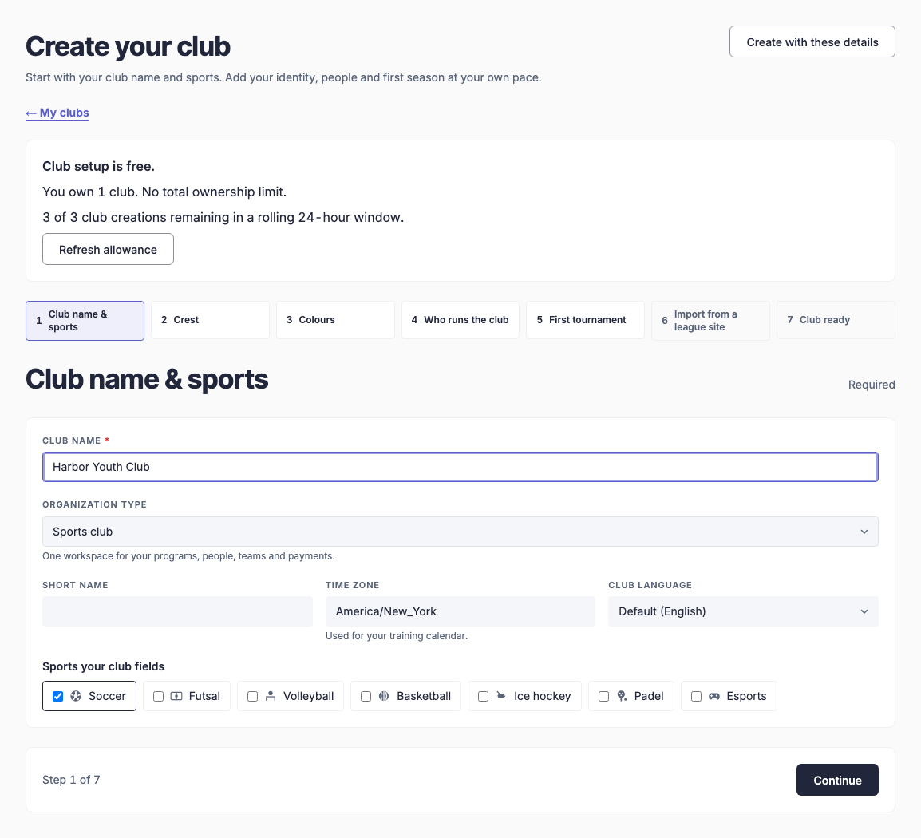The width and height of the screenshot is (921, 838).
Task: Click the ice hockey skate icon
Action: click(x=501, y=696)
